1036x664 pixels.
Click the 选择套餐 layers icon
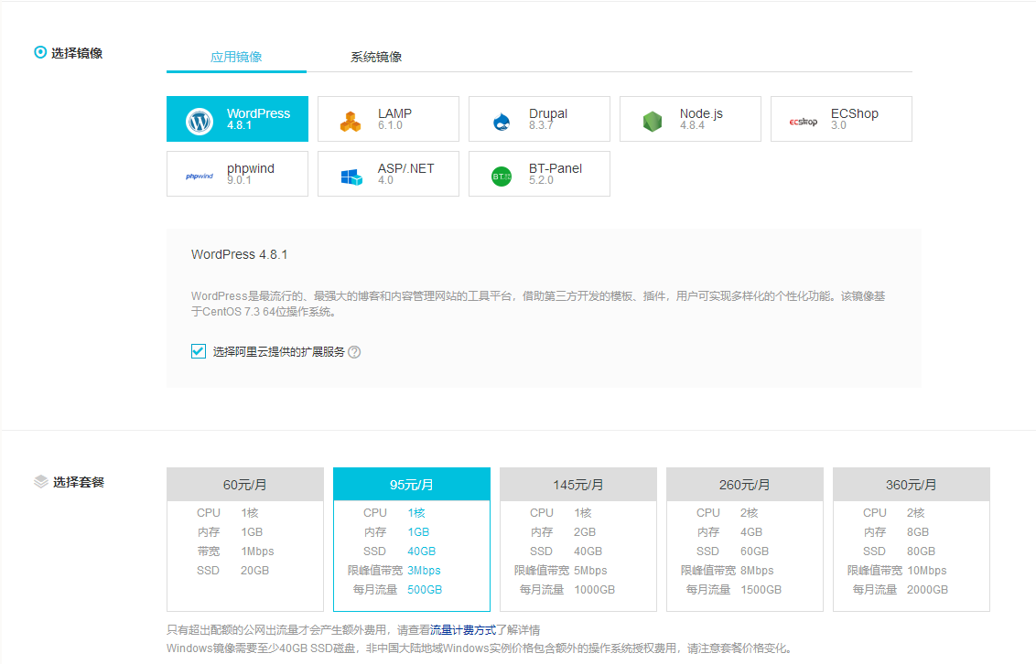[40, 481]
